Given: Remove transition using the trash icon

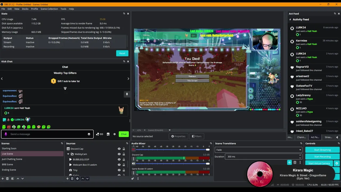Looking at the screenshot, I should [x=295, y=162].
